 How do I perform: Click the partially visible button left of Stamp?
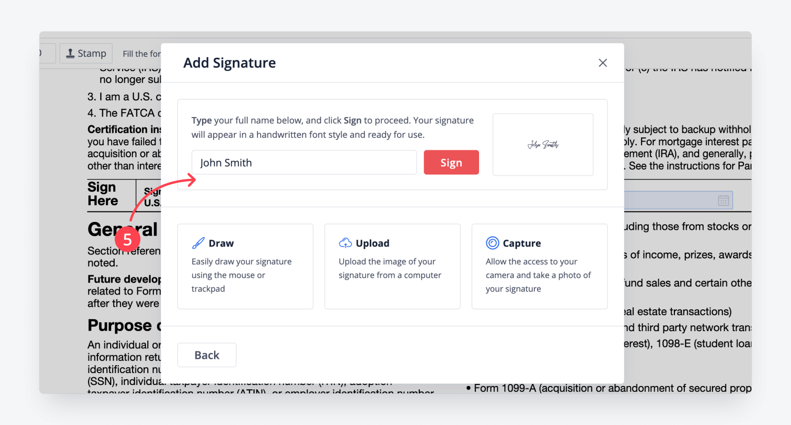click(x=47, y=53)
